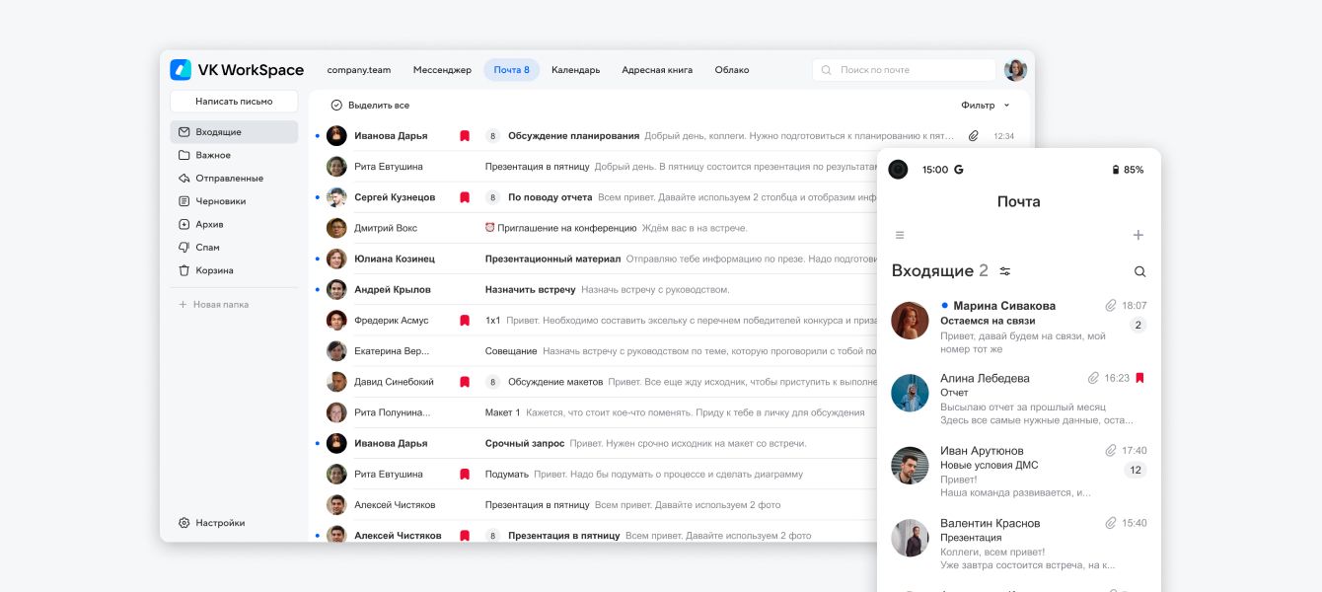The height and width of the screenshot is (592, 1322).
Task: Expand thread count 8 on Обсуждение планирования
Action: pos(492,136)
